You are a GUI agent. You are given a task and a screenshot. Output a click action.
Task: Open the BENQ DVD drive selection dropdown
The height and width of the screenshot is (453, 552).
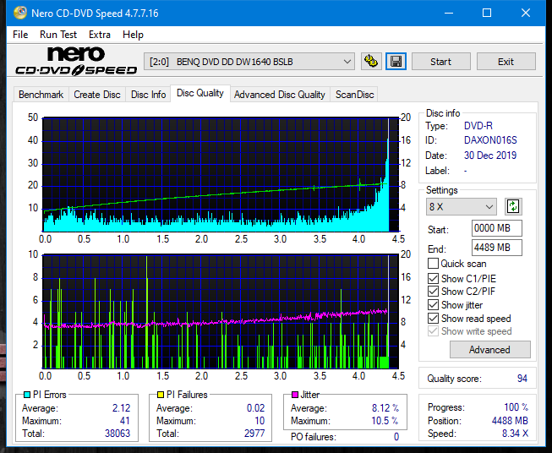tap(249, 62)
